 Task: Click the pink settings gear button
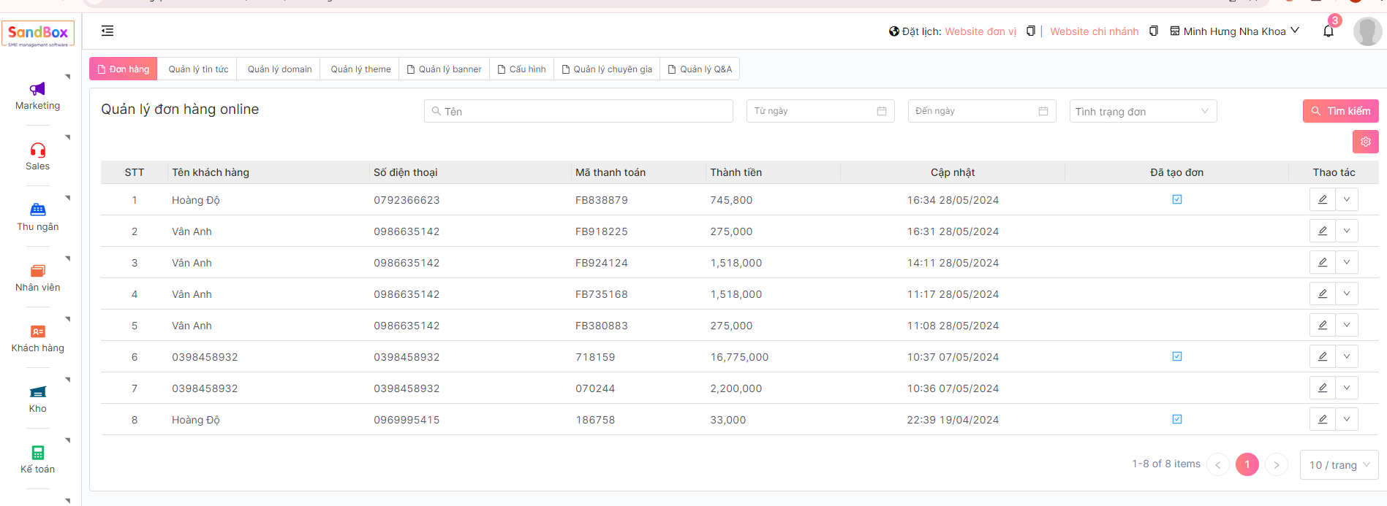1365,142
